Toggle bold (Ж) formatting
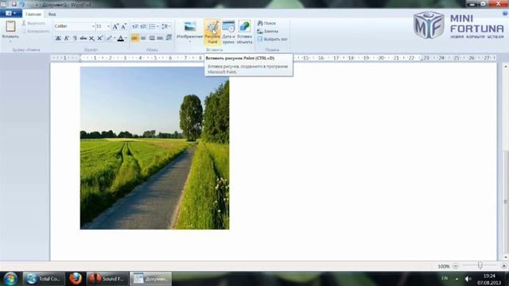509x286 pixels. (x=58, y=38)
